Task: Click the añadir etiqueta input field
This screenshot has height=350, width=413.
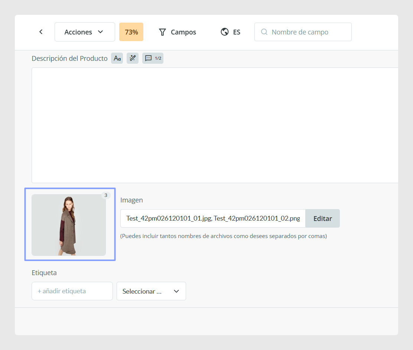Action: (x=72, y=291)
